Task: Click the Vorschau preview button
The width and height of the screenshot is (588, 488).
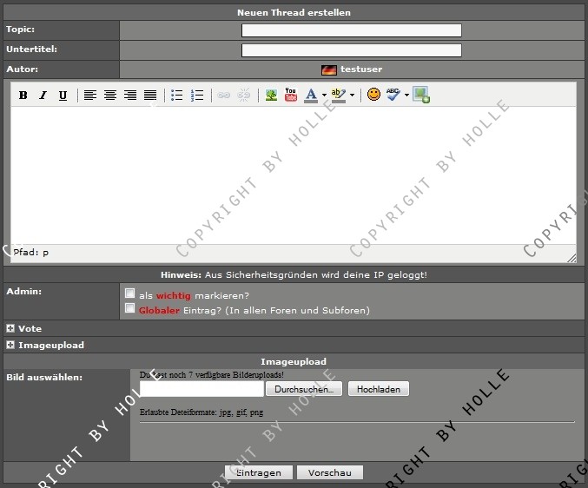Action: (330, 472)
